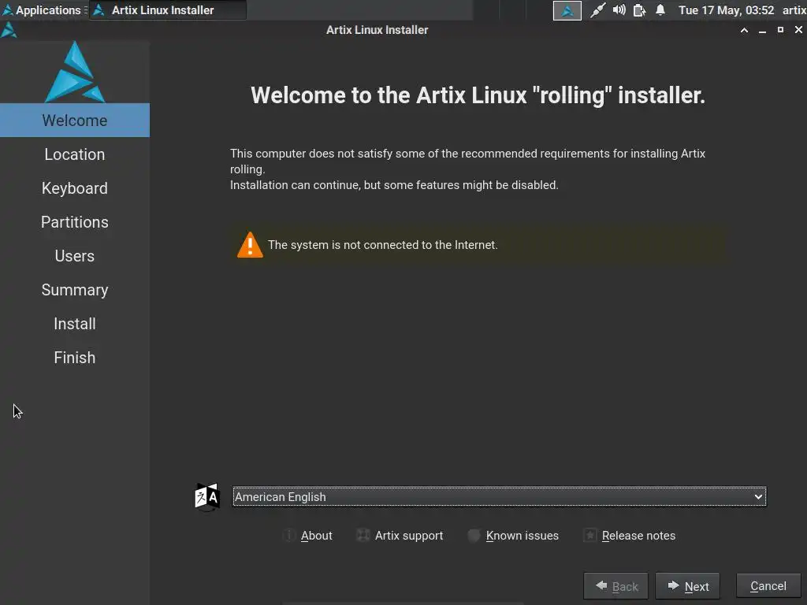Select the Partitions step in the sidebar
The width and height of the screenshot is (807, 605).
75,222
